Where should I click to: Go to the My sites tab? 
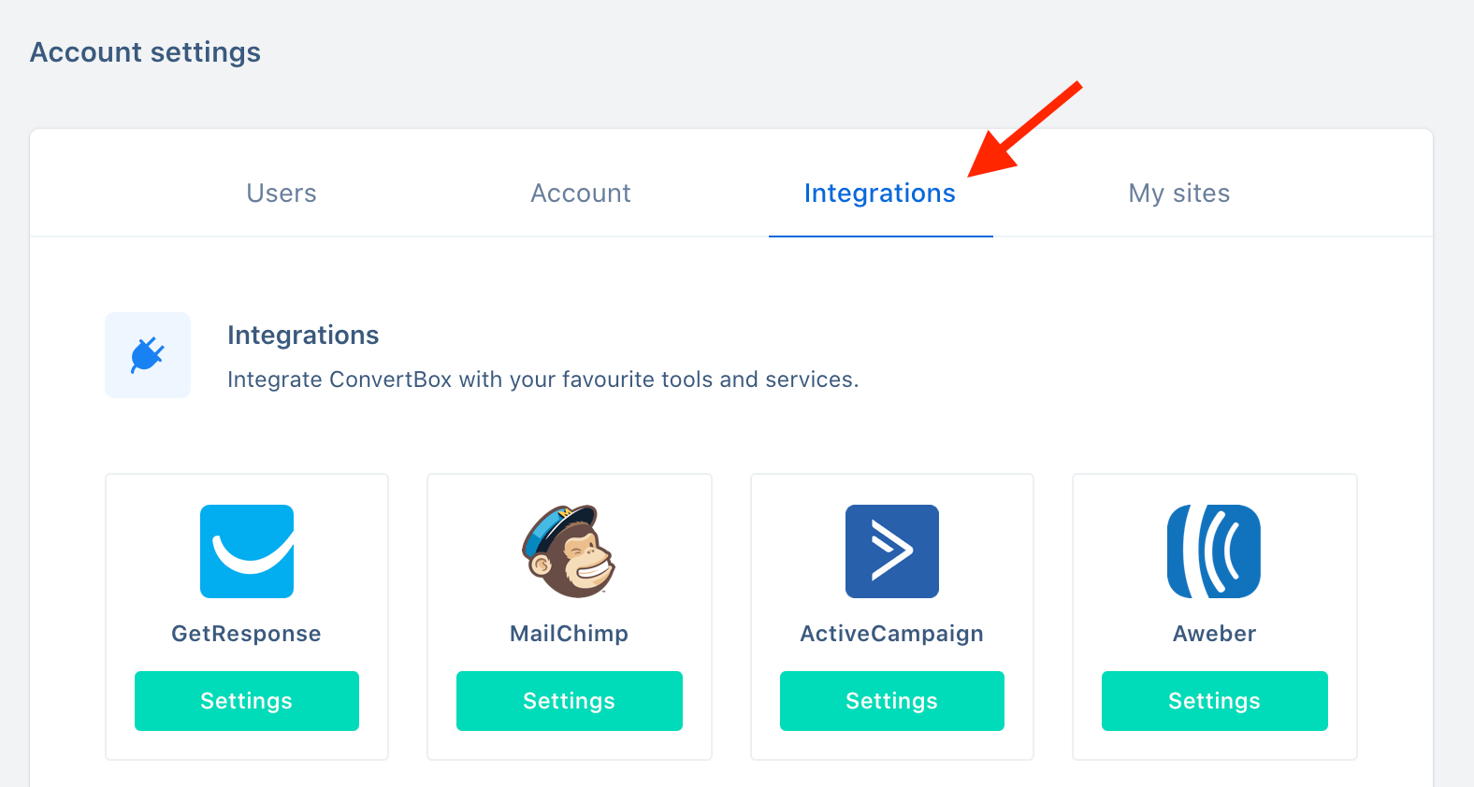click(x=1179, y=193)
